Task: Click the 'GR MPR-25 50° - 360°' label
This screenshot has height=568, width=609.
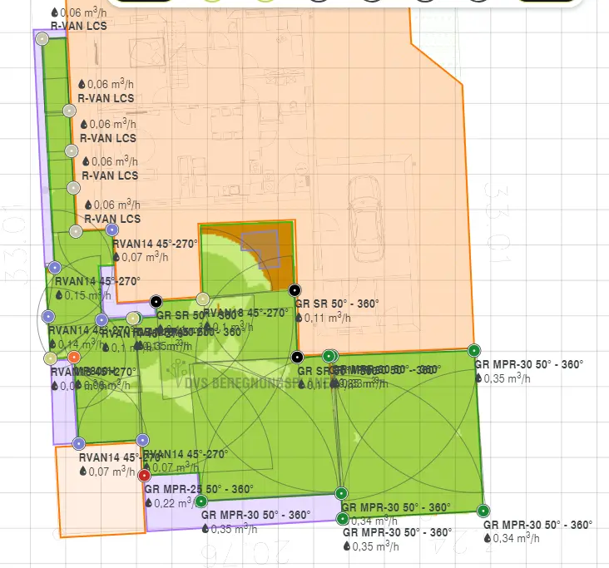Action: coord(199,489)
